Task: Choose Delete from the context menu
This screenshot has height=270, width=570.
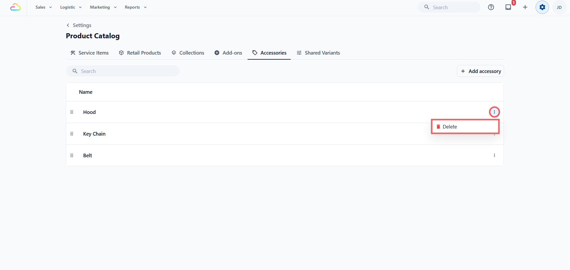Action: click(465, 127)
